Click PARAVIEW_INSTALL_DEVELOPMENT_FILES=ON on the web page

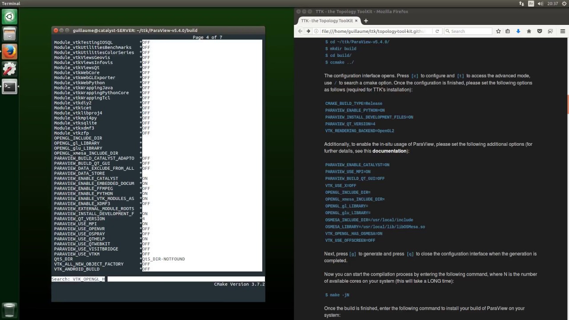(x=369, y=117)
